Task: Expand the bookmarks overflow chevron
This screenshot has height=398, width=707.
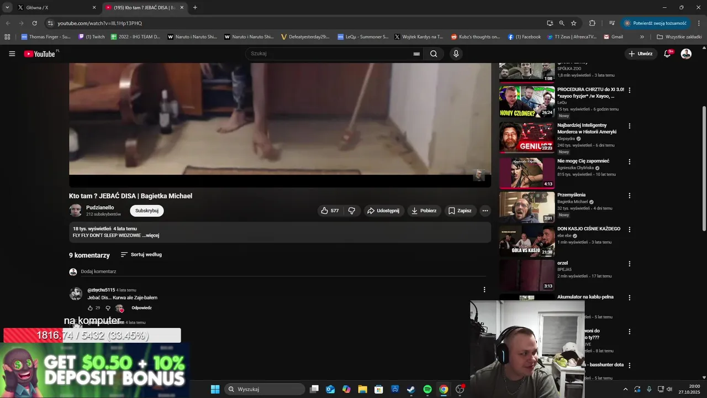Action: pos(642,37)
